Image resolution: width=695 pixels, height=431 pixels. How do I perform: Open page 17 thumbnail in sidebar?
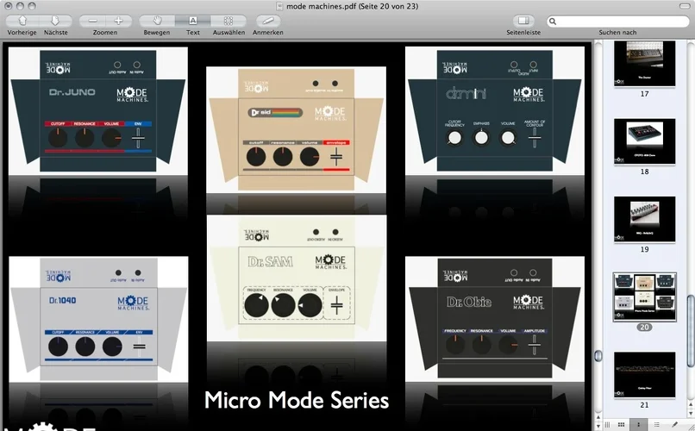click(644, 63)
